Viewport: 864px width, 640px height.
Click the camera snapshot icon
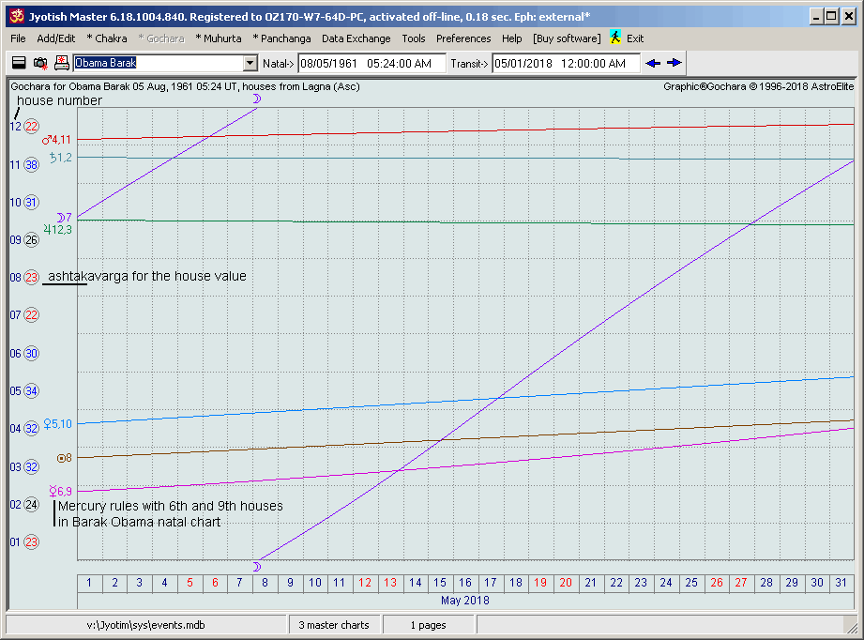tap(40, 63)
